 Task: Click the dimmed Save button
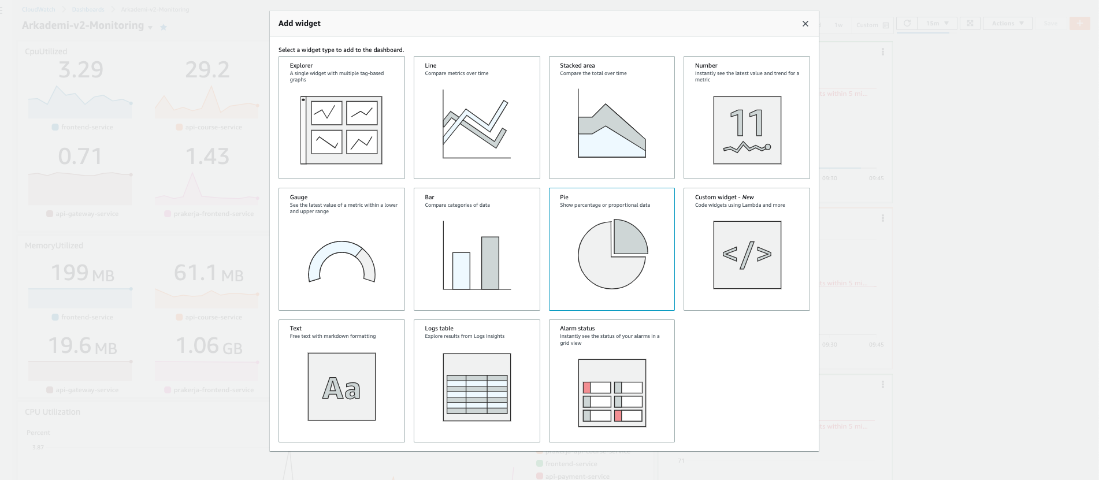click(x=1051, y=23)
